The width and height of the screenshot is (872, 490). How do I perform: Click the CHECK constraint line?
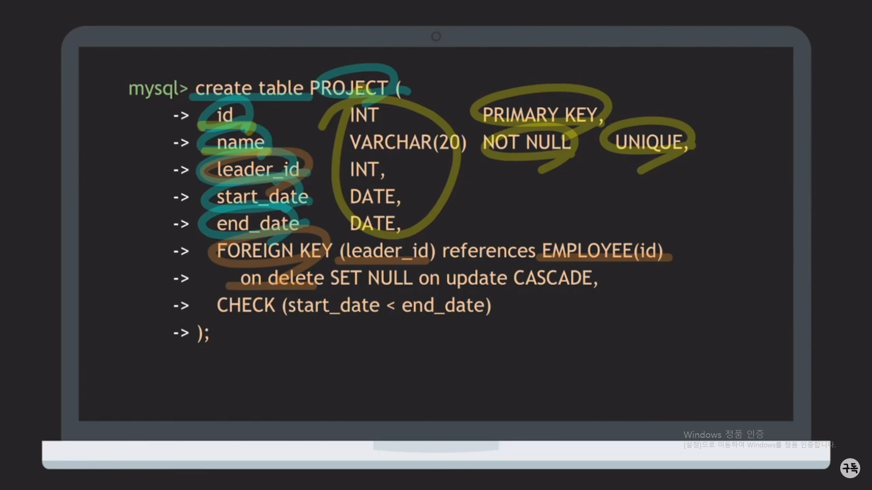(353, 305)
